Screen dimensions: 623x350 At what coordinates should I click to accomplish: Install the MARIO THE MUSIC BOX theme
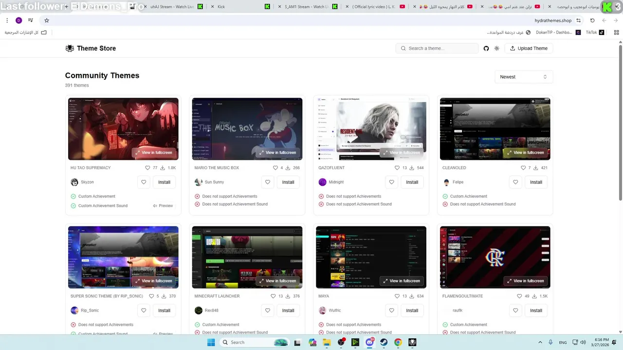coord(288,182)
